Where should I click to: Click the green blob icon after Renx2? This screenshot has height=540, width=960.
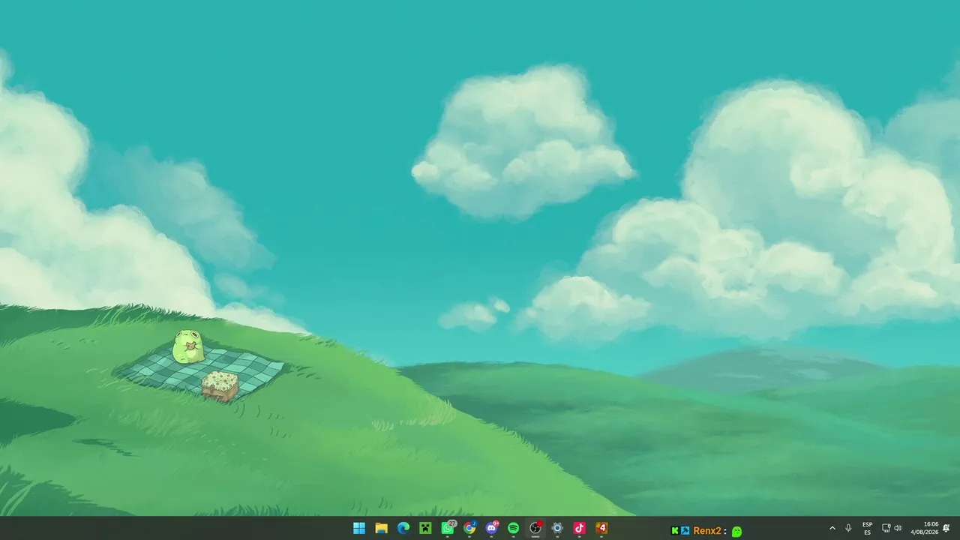point(737,531)
